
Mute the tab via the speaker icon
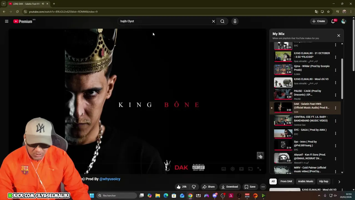click(x=43, y=4)
